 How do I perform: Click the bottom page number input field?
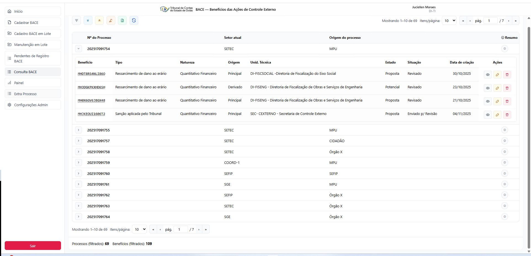tap(180, 230)
